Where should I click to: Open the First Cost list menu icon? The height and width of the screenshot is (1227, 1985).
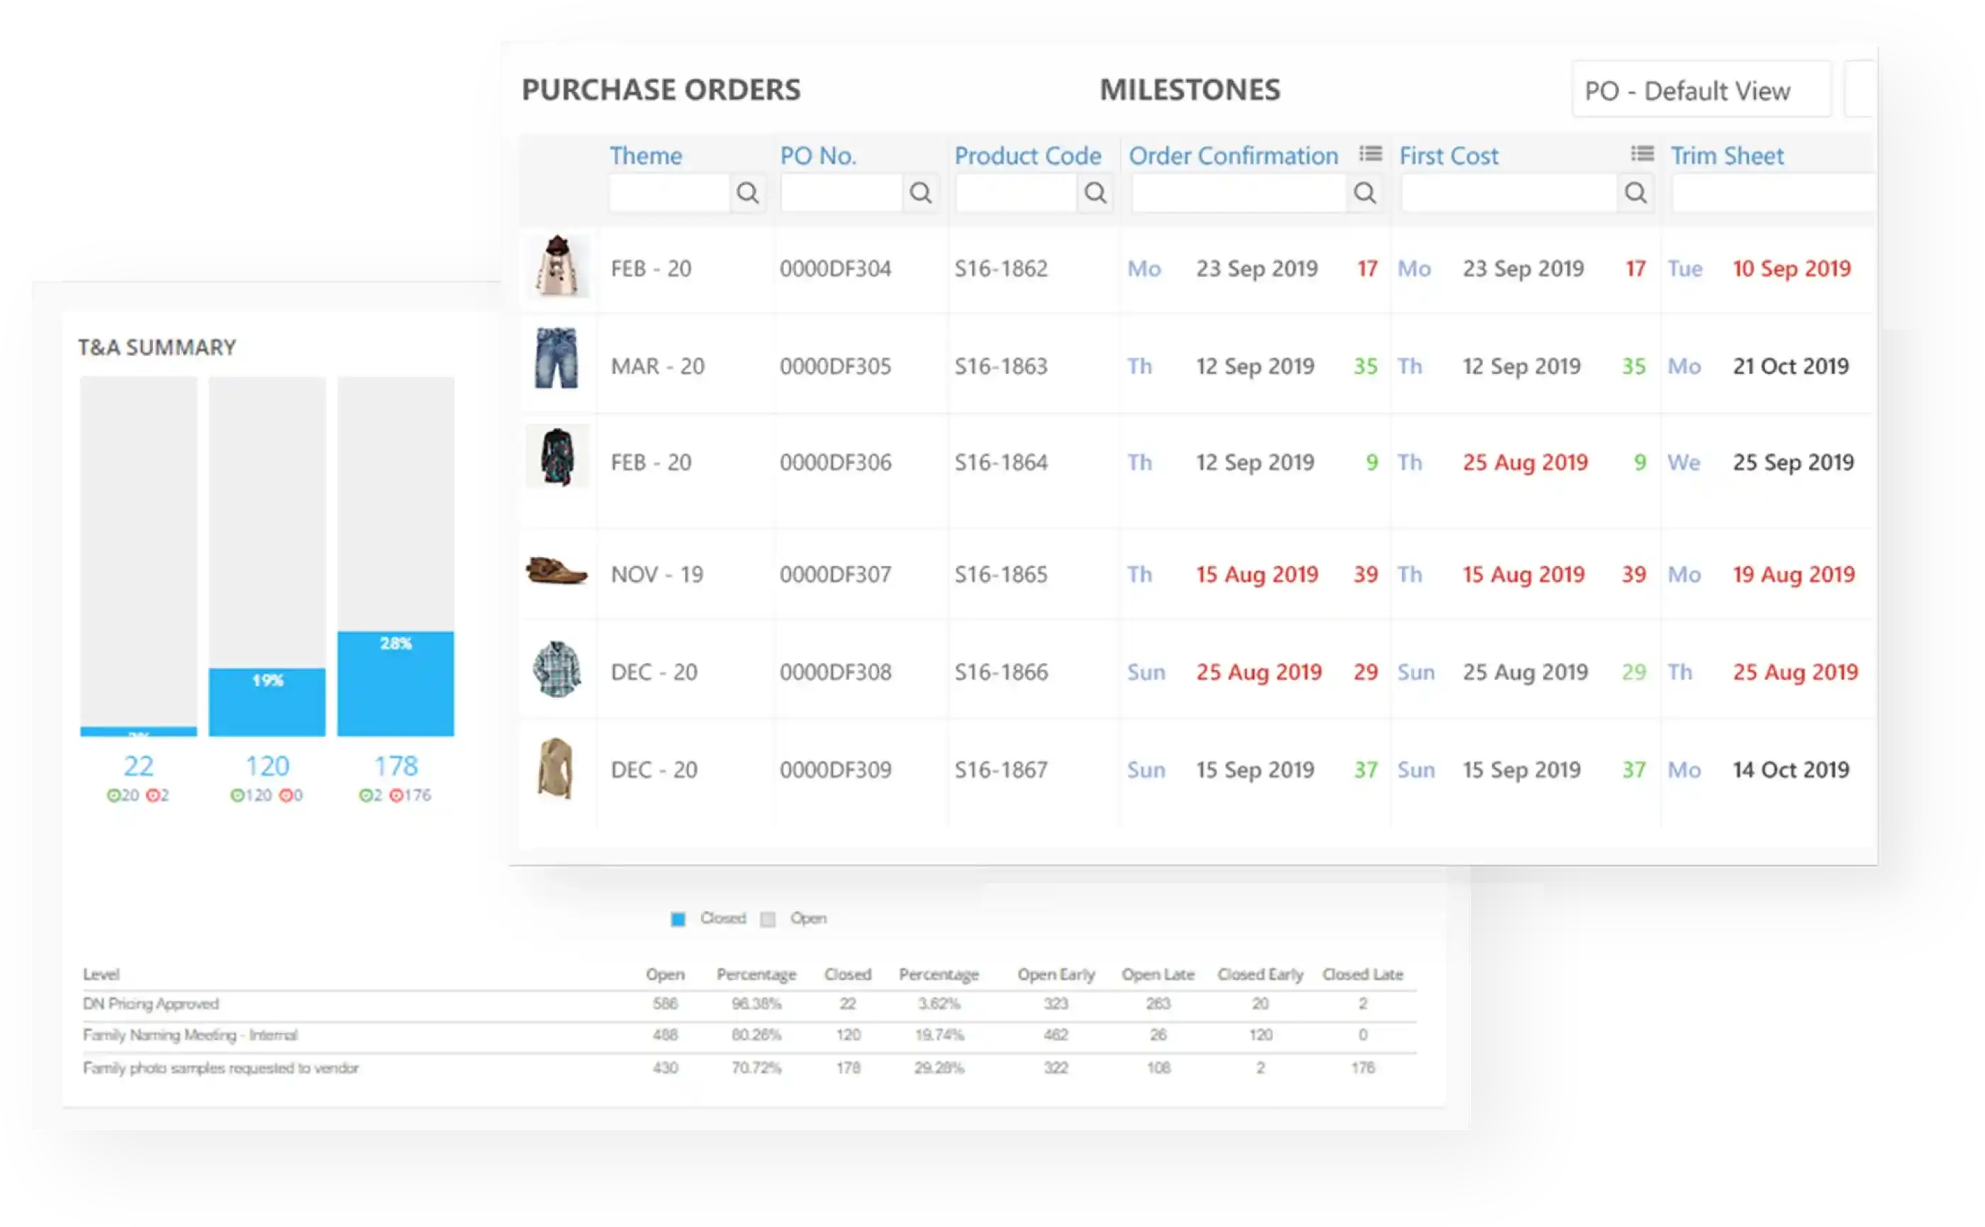pyautogui.click(x=1642, y=154)
